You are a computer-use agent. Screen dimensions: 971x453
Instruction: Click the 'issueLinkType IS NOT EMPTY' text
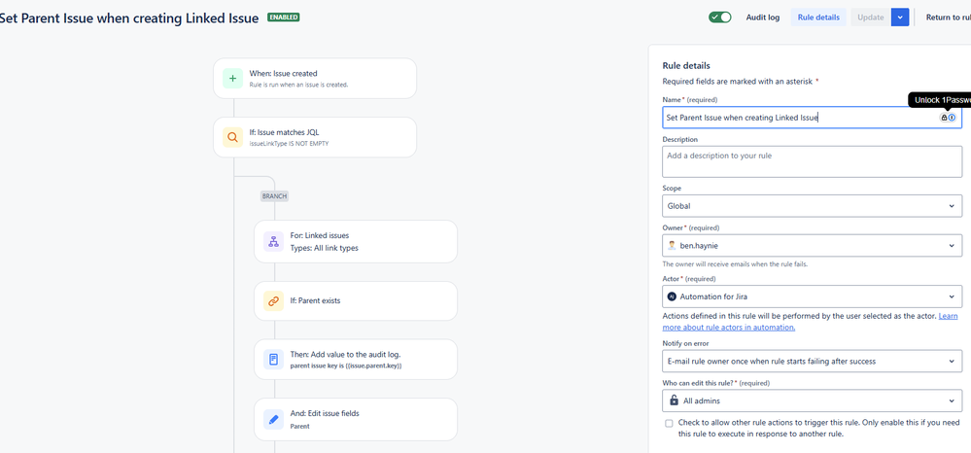(289, 143)
